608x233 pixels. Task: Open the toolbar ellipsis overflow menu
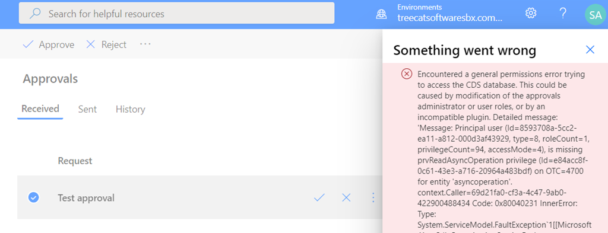(145, 44)
